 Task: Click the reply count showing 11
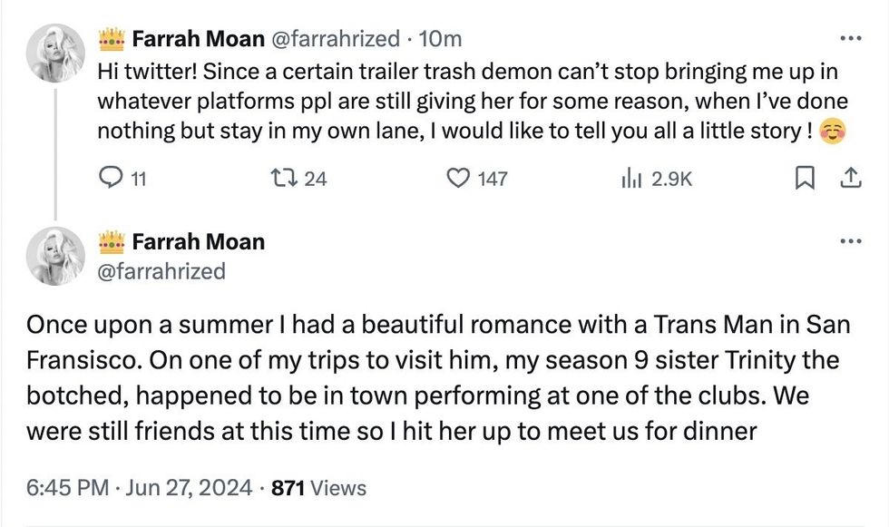click(x=136, y=179)
